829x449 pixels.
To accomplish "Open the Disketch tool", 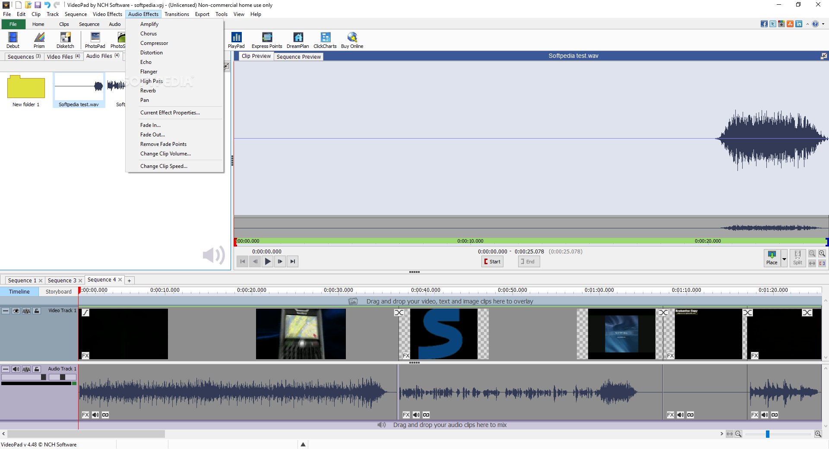I will click(x=65, y=40).
